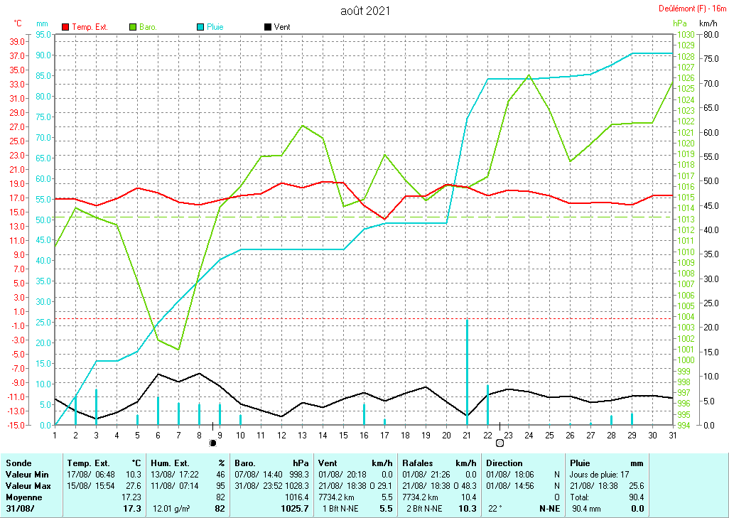Select the Valeur Max row label
The image size is (729, 518).
(27, 485)
